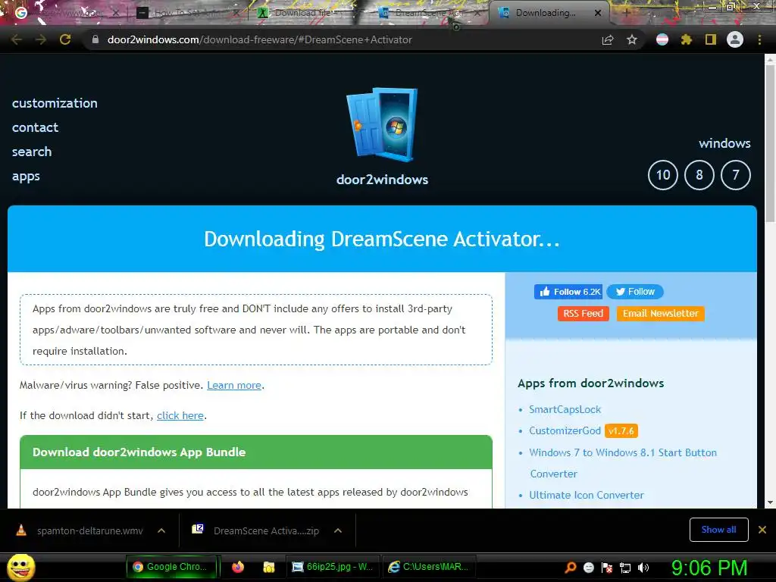Viewport: 776px width, 582px height.
Task: Click the round grey tray icon
Action: (588, 567)
